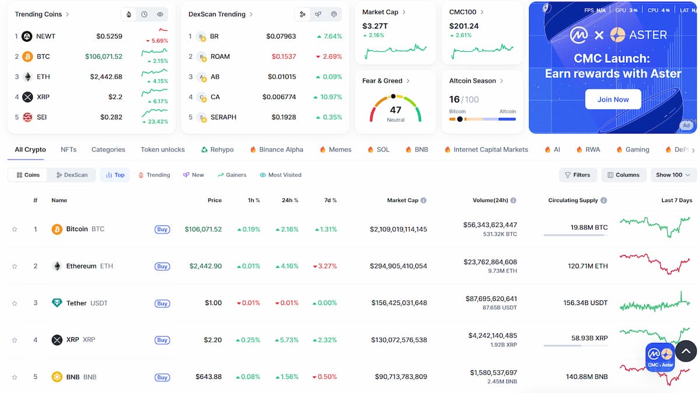Open the Rehypo tab
This screenshot has height=393, width=700.
click(x=217, y=150)
